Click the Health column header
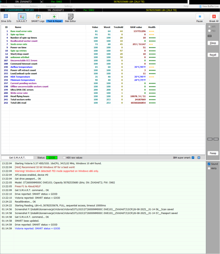This screenshot has width=220, height=254. click(x=152, y=27)
